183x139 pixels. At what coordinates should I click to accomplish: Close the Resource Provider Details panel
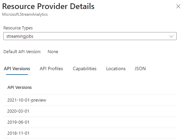178,6
